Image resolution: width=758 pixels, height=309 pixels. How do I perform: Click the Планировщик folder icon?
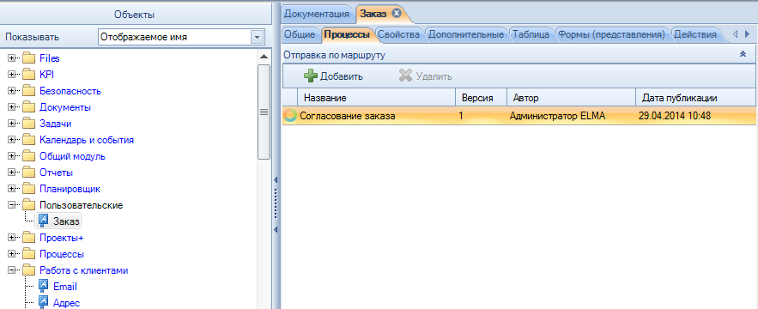click(29, 189)
